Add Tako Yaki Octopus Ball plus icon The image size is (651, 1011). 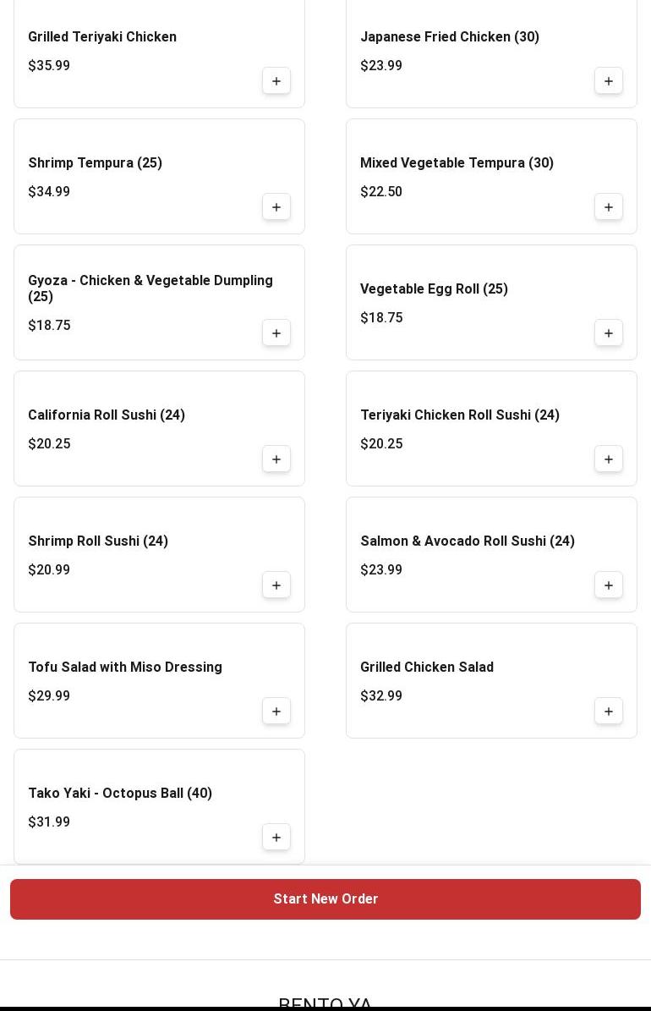click(x=276, y=837)
